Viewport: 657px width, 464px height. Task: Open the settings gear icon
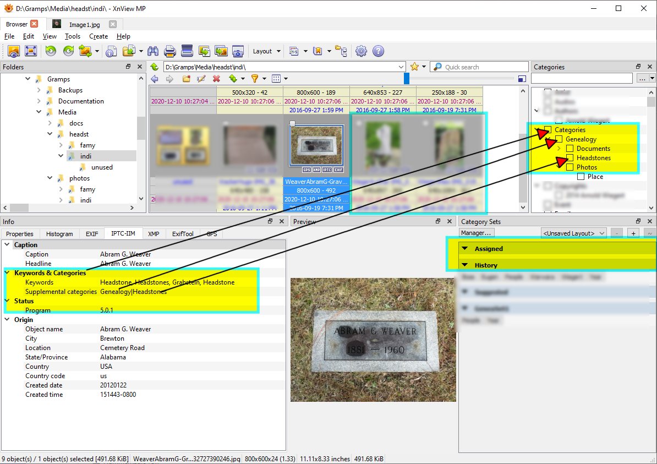click(x=361, y=51)
